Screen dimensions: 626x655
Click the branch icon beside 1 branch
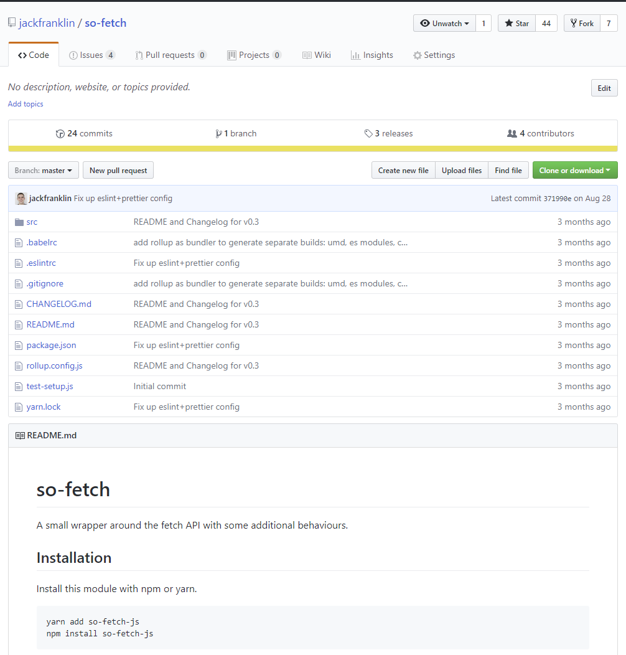point(218,134)
